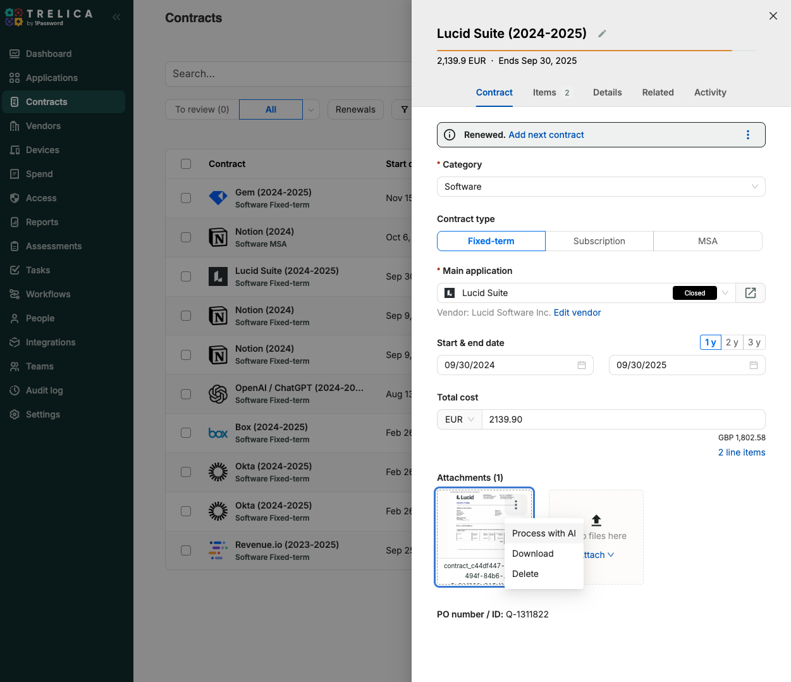The height and width of the screenshot is (682, 791).
Task: Click the calendar icon in start date field
Action: click(581, 365)
